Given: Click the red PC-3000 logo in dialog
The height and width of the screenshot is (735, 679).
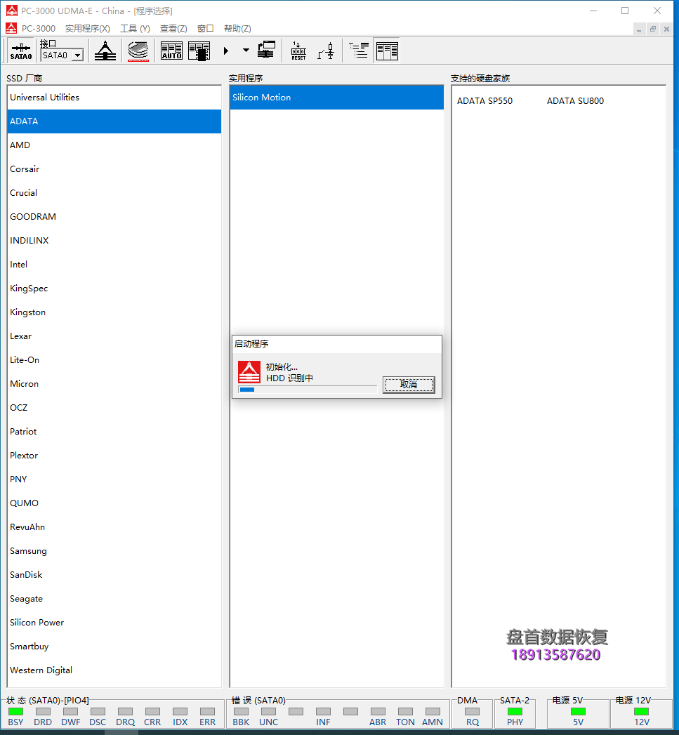Looking at the screenshot, I should pos(249,372).
